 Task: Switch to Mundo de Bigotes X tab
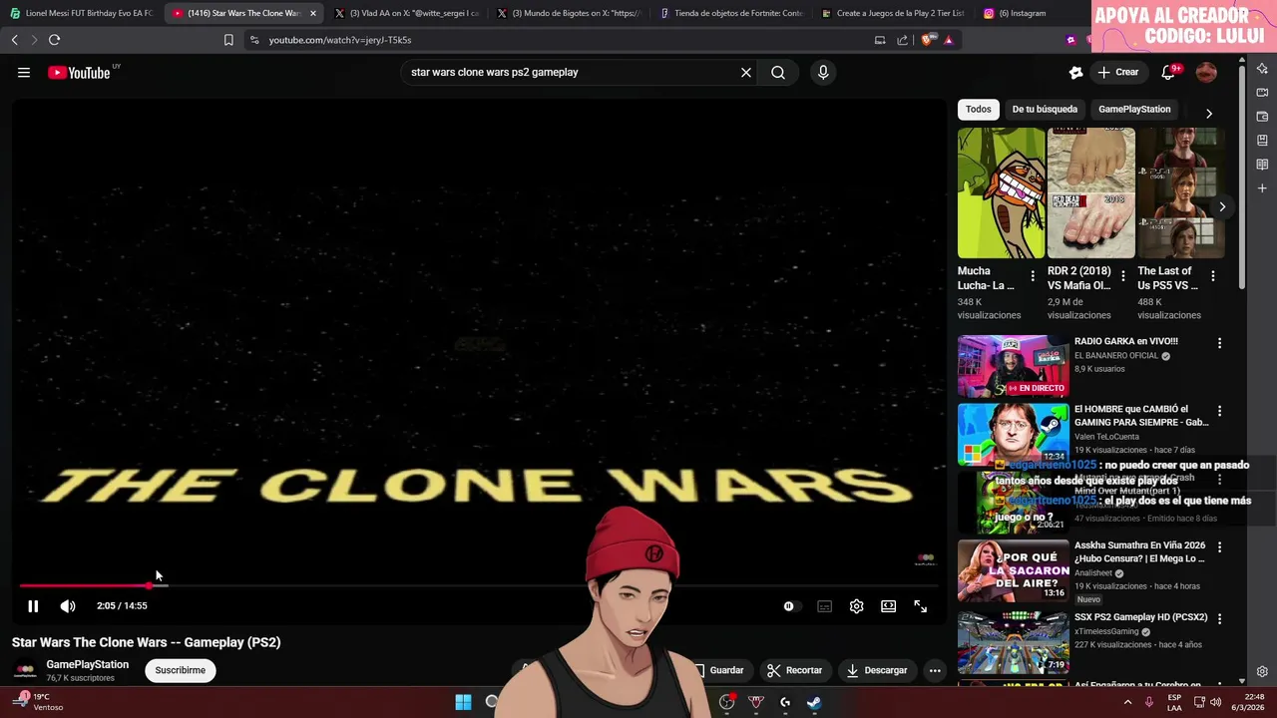[x=569, y=13]
